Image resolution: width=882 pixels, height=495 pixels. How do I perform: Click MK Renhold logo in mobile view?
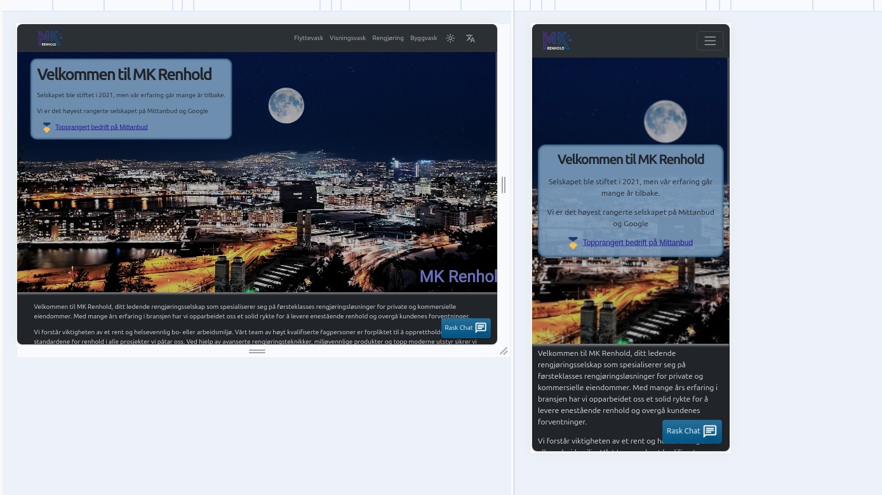tap(557, 41)
